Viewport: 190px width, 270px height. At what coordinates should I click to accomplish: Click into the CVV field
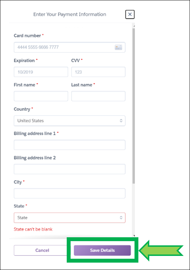click(x=98, y=72)
